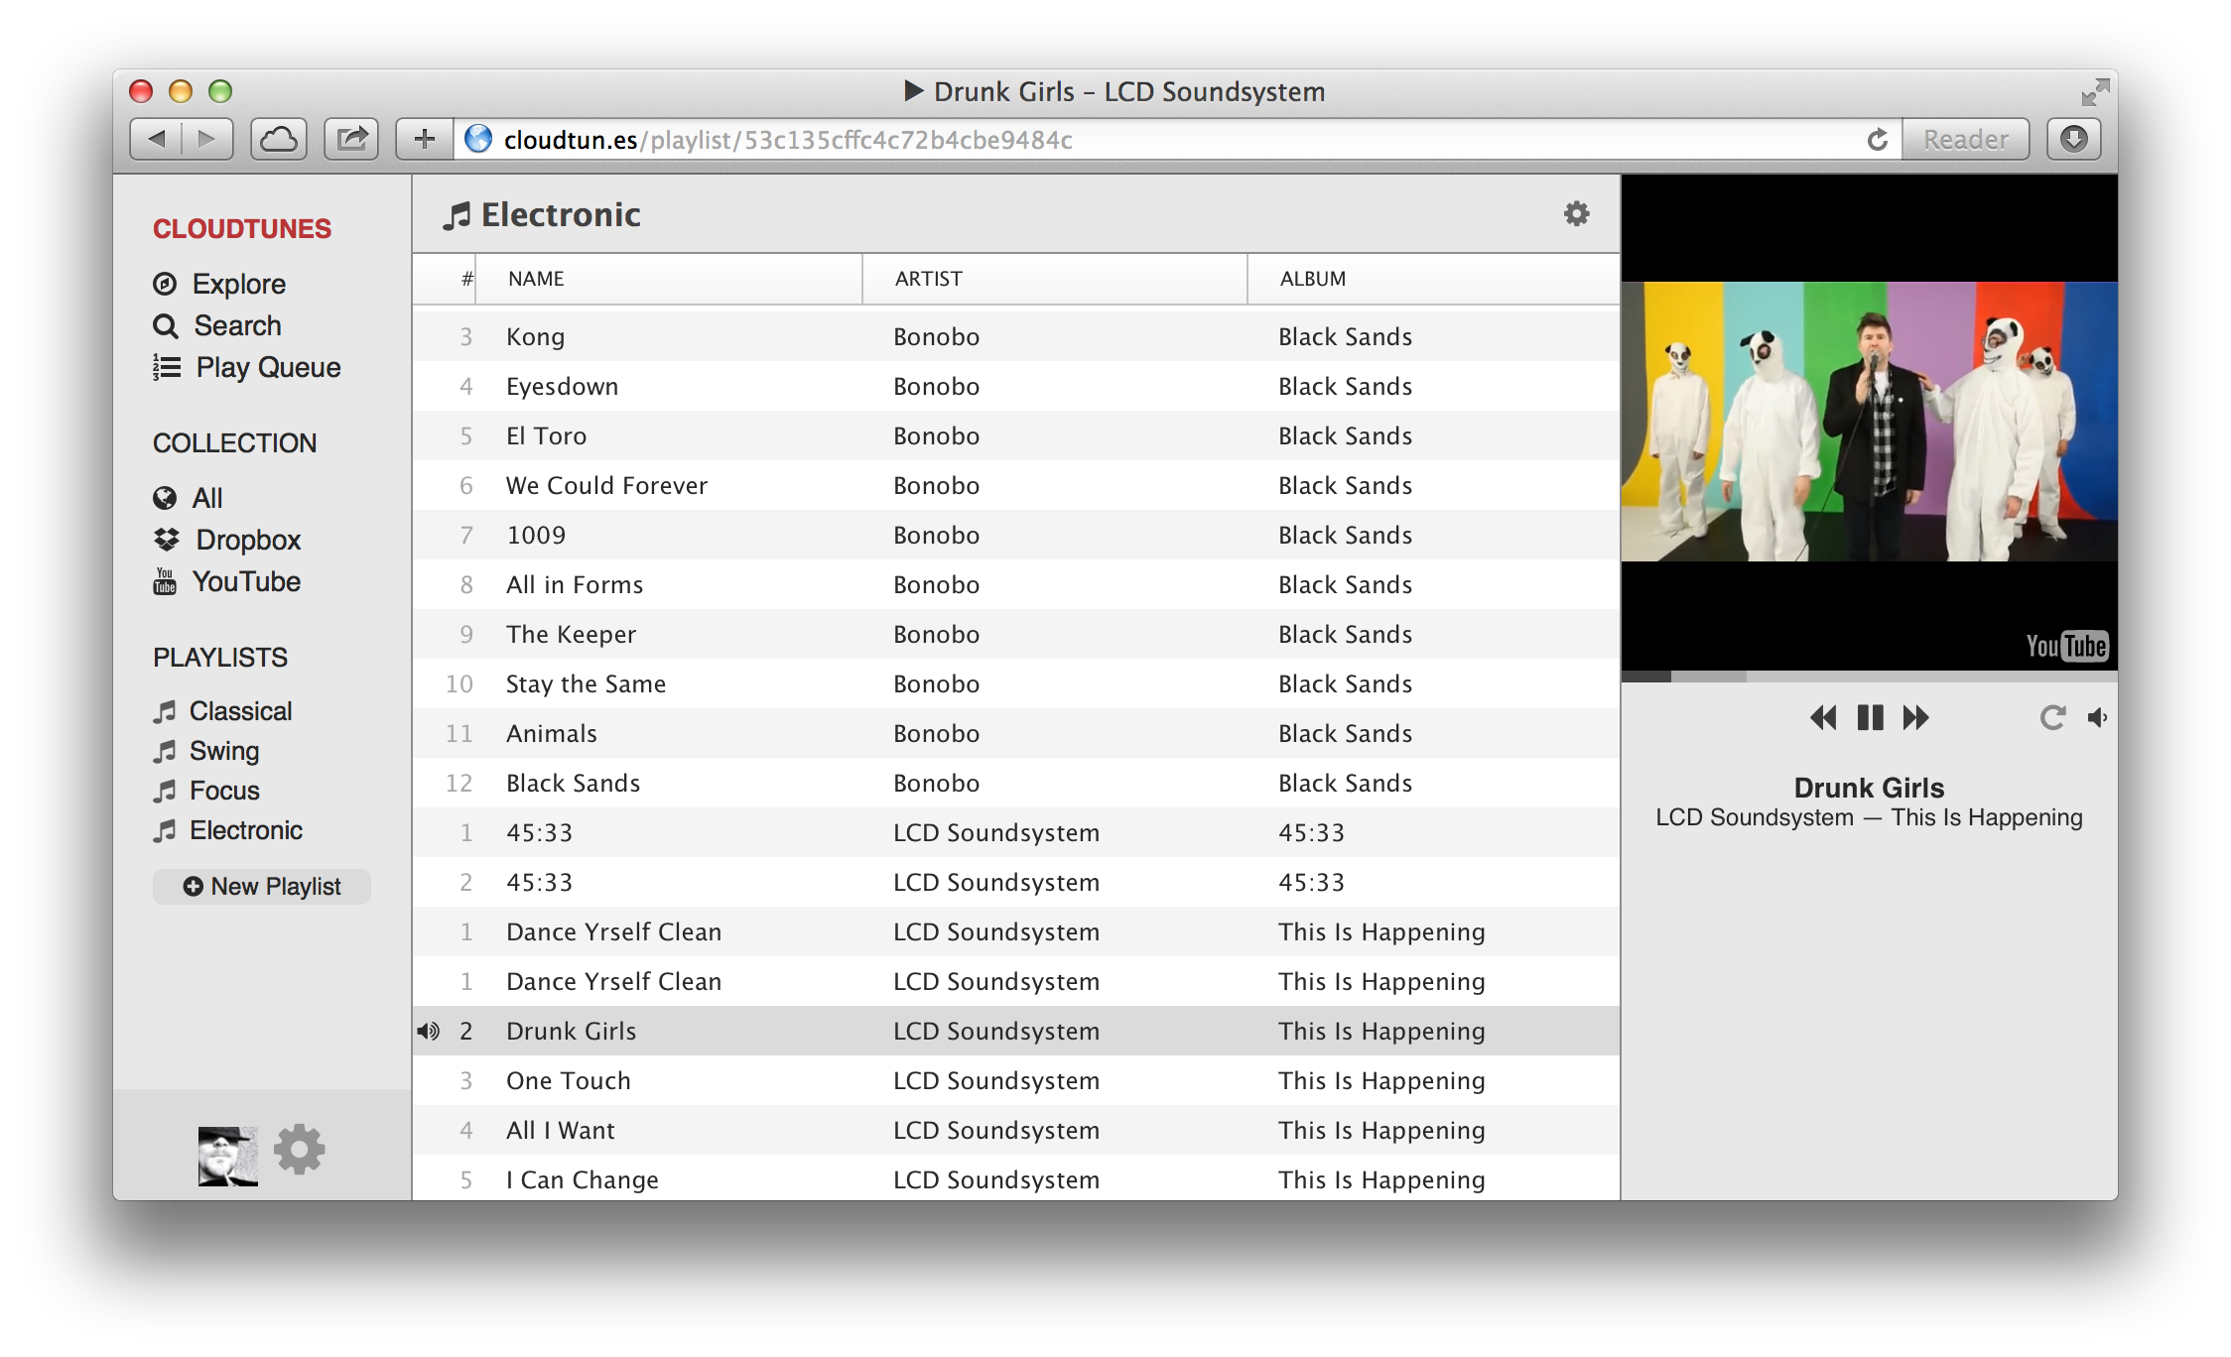Image resolution: width=2231 pixels, height=1357 pixels.
Task: Sort tracks by the ALBUM column header
Action: (x=1312, y=279)
